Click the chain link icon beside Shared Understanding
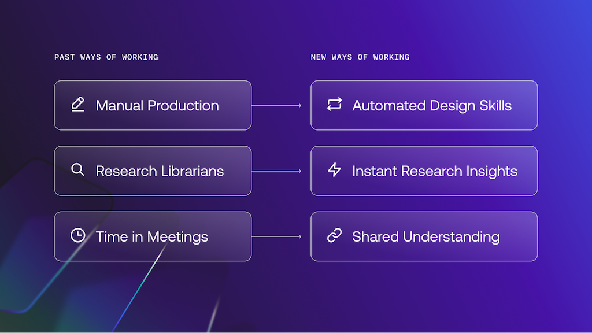This screenshot has width=592, height=333. [335, 235]
